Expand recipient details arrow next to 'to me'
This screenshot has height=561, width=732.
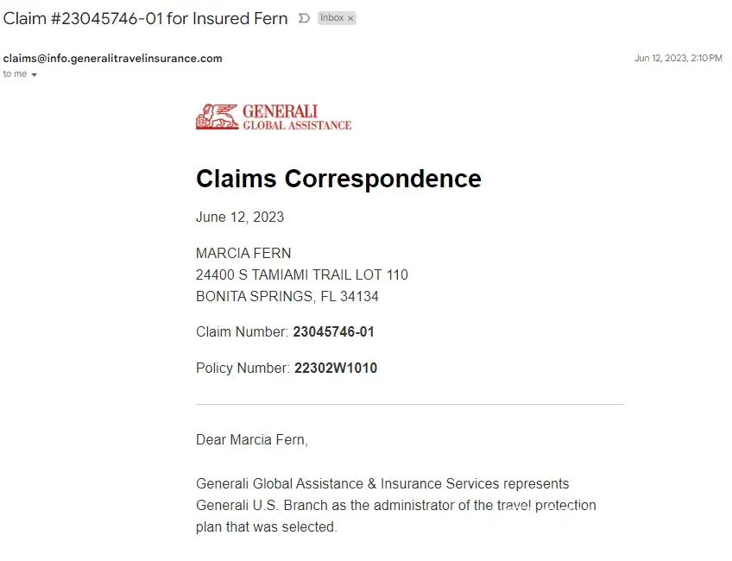pos(35,75)
